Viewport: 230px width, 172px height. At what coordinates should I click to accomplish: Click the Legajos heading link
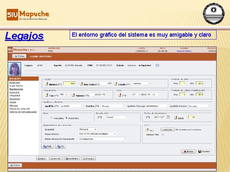(24, 36)
